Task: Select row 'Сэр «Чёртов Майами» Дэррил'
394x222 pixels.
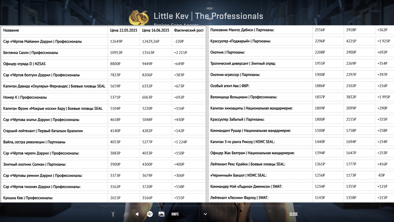Action: pos(103,41)
